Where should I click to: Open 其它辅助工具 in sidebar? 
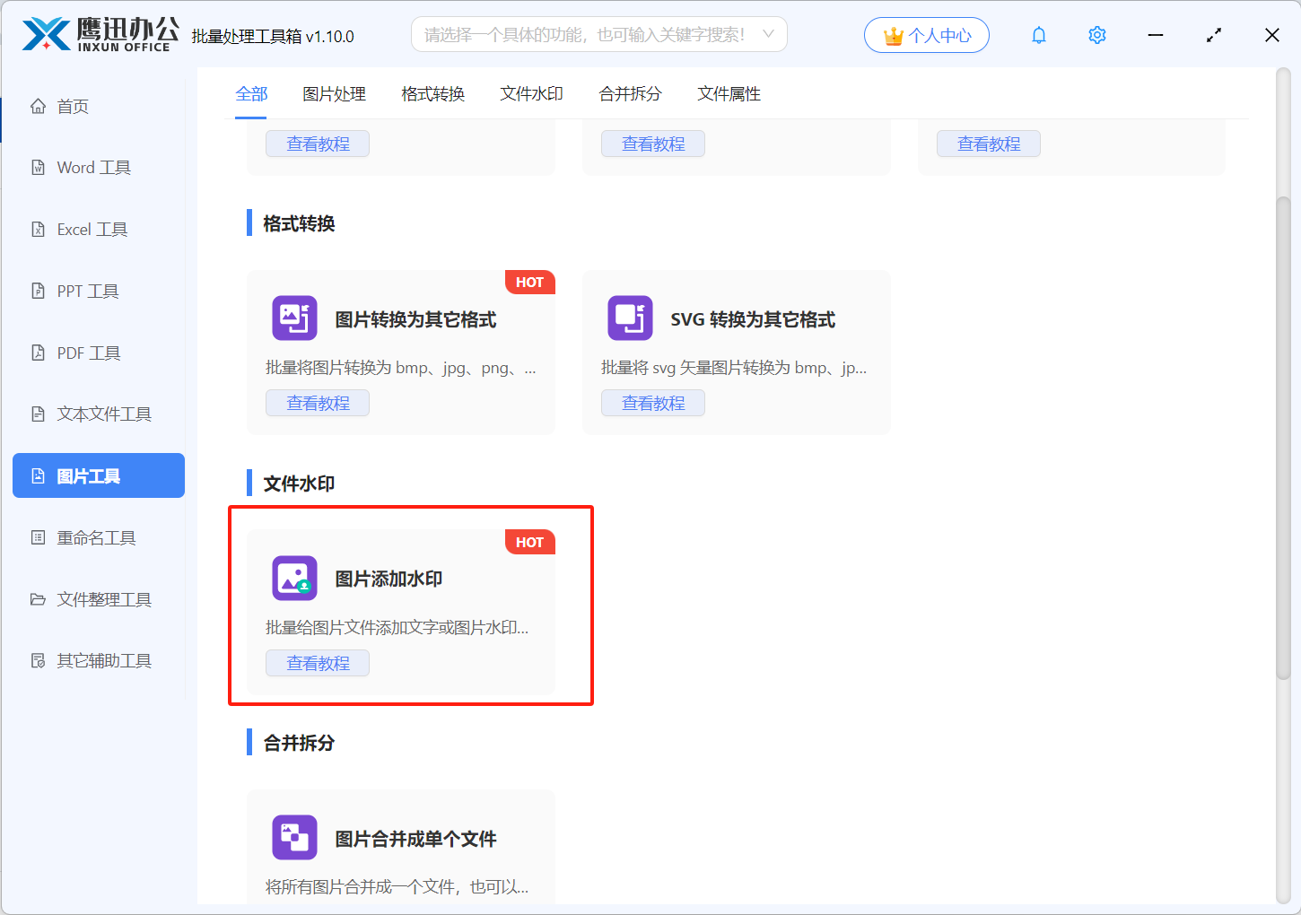pyautogui.click(x=99, y=661)
